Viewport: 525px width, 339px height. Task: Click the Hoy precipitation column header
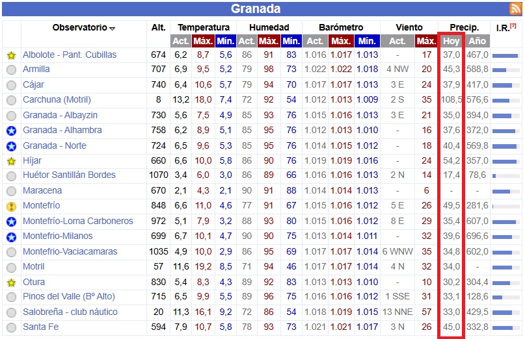[451, 41]
